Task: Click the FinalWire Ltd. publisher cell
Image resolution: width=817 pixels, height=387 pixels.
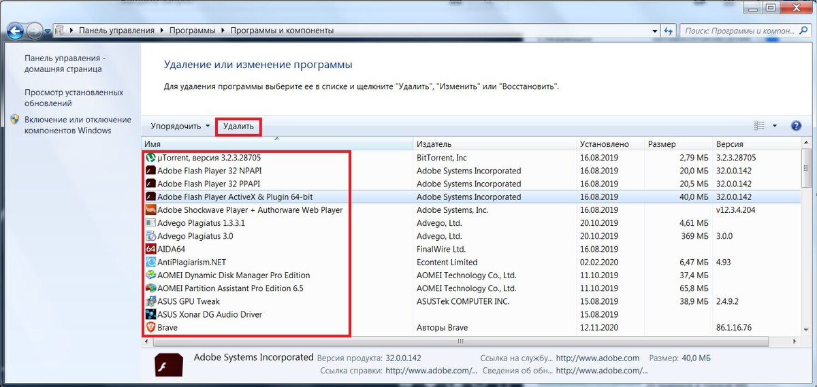Action: pyautogui.click(x=441, y=249)
